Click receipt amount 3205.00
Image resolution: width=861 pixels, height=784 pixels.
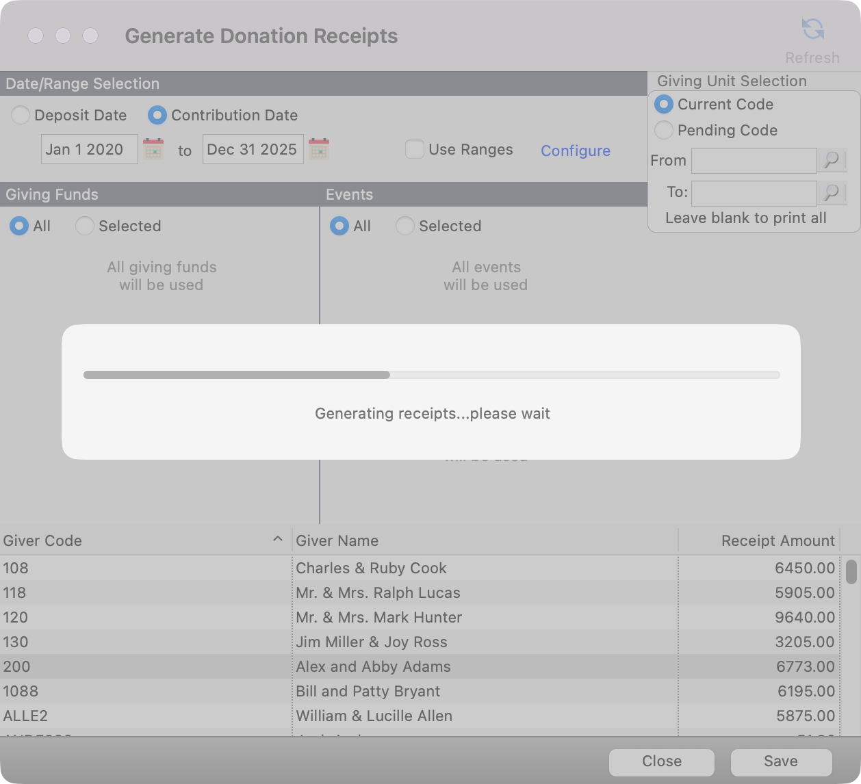click(x=805, y=642)
